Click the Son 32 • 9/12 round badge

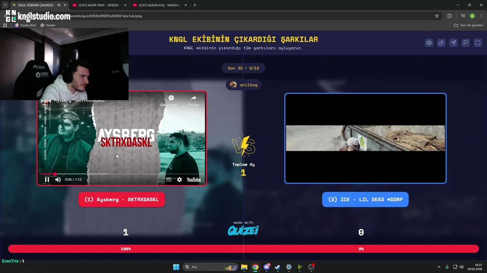243,68
